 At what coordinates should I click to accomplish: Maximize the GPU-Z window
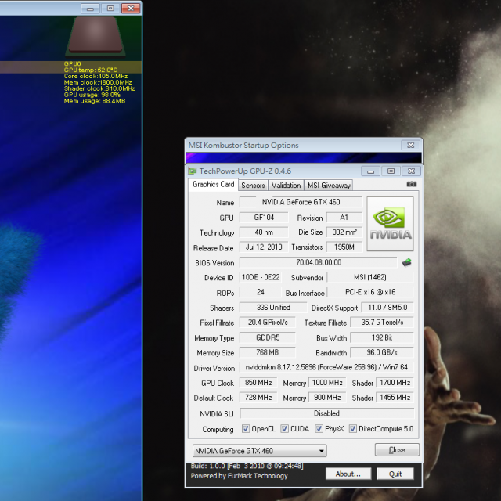click(x=391, y=171)
